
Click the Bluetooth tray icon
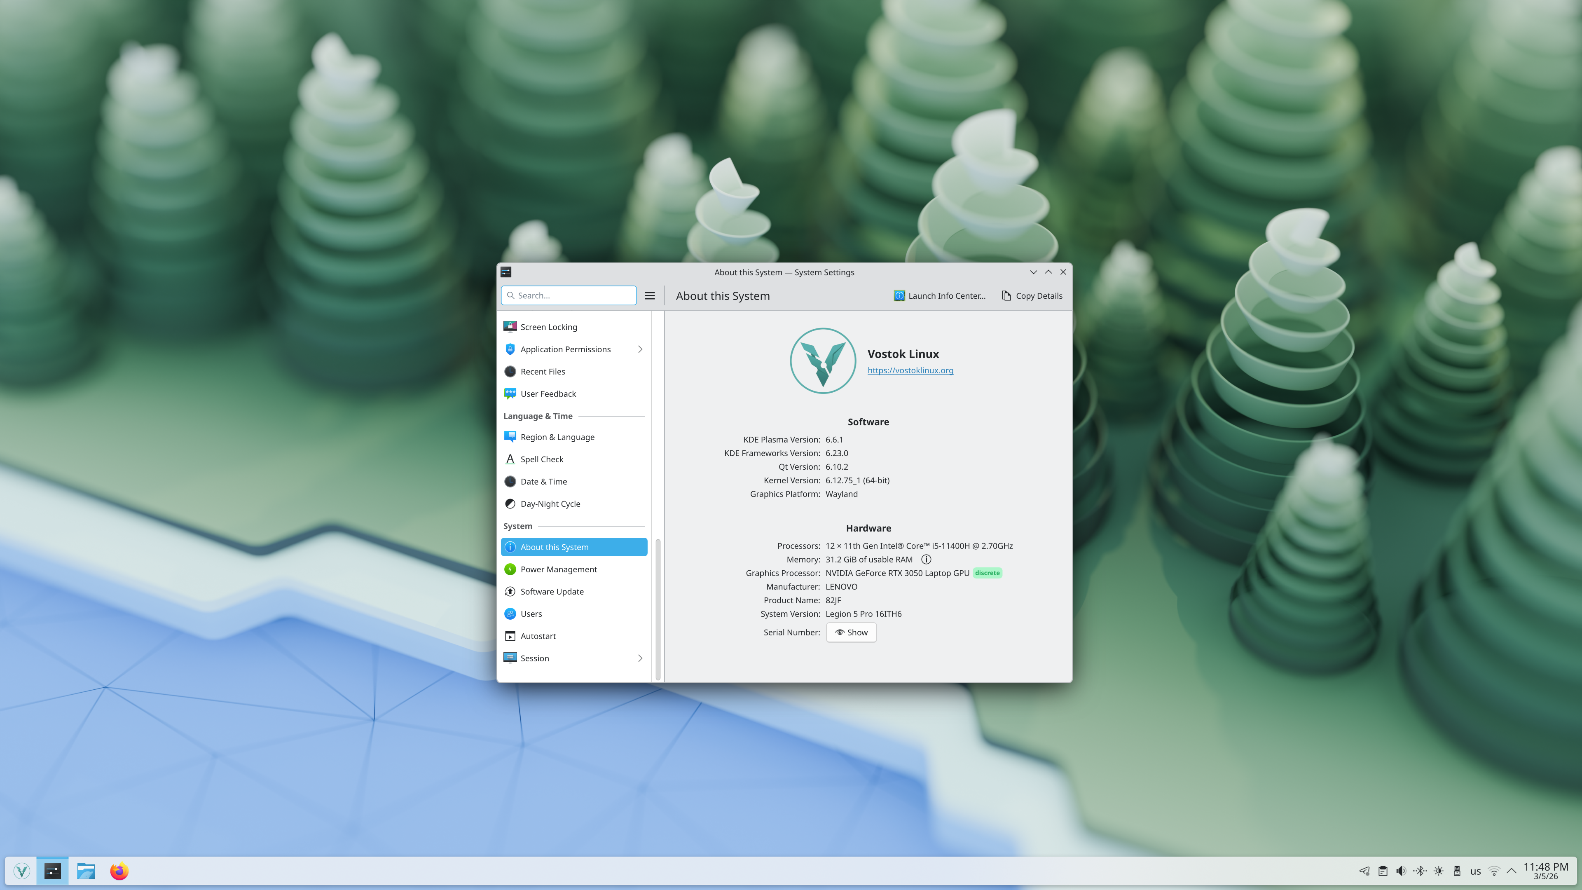pyautogui.click(x=1420, y=870)
